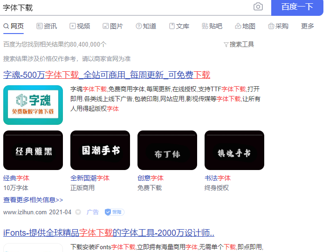Click the 经典字体 link
336x252 pixels.
point(16,178)
